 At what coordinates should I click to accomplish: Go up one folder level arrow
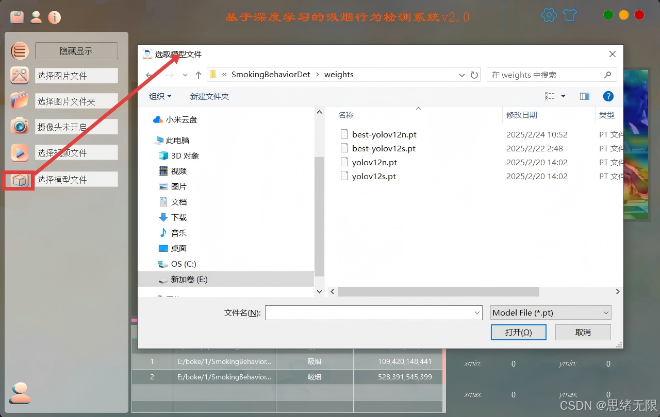pyautogui.click(x=199, y=75)
